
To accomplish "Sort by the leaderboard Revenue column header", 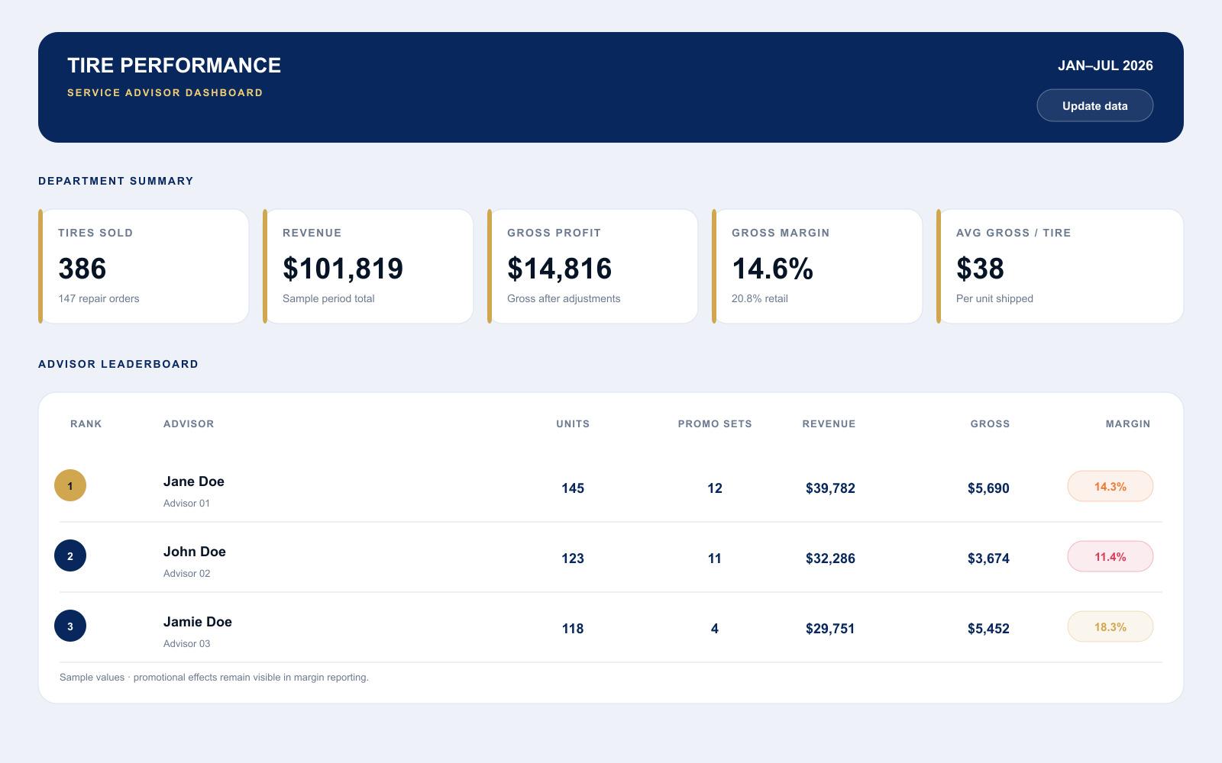I will (x=829, y=423).
